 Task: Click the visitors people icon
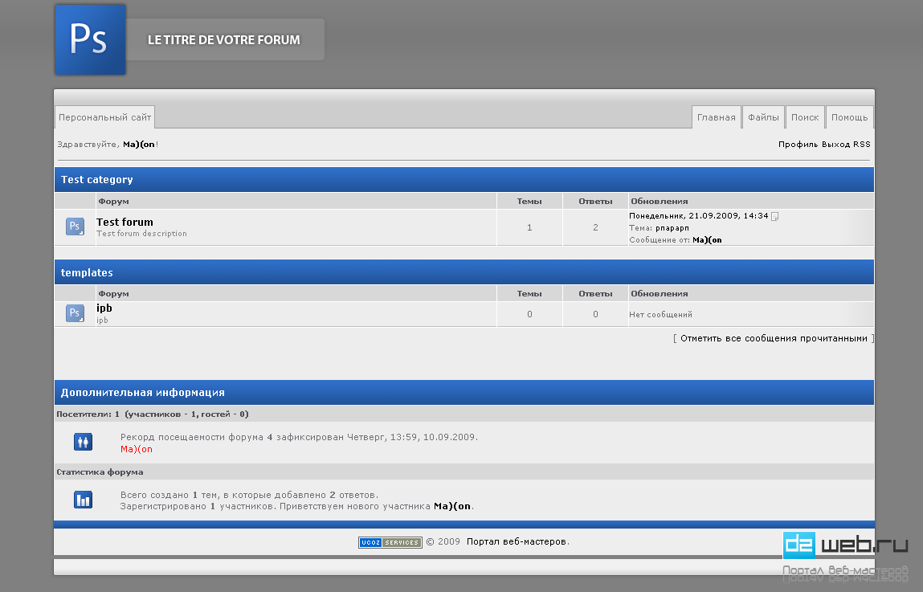click(84, 442)
